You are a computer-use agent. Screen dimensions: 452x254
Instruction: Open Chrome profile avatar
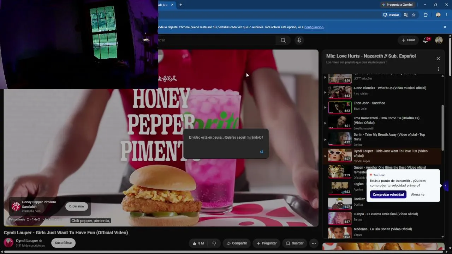pos(438,15)
